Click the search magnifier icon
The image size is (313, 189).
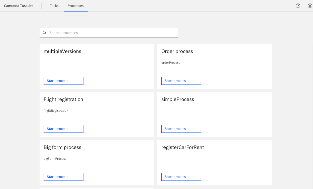(x=45, y=33)
